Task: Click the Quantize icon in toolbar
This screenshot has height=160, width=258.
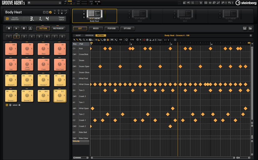Action: 126,40
